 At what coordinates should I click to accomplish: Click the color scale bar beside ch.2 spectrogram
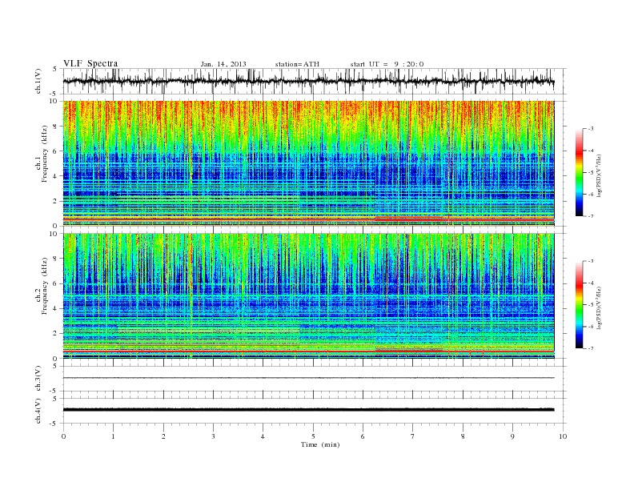(579, 305)
